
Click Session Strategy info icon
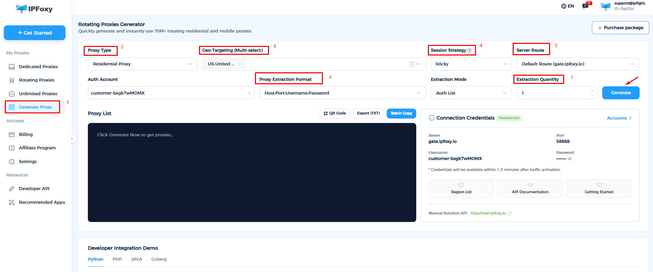click(469, 50)
